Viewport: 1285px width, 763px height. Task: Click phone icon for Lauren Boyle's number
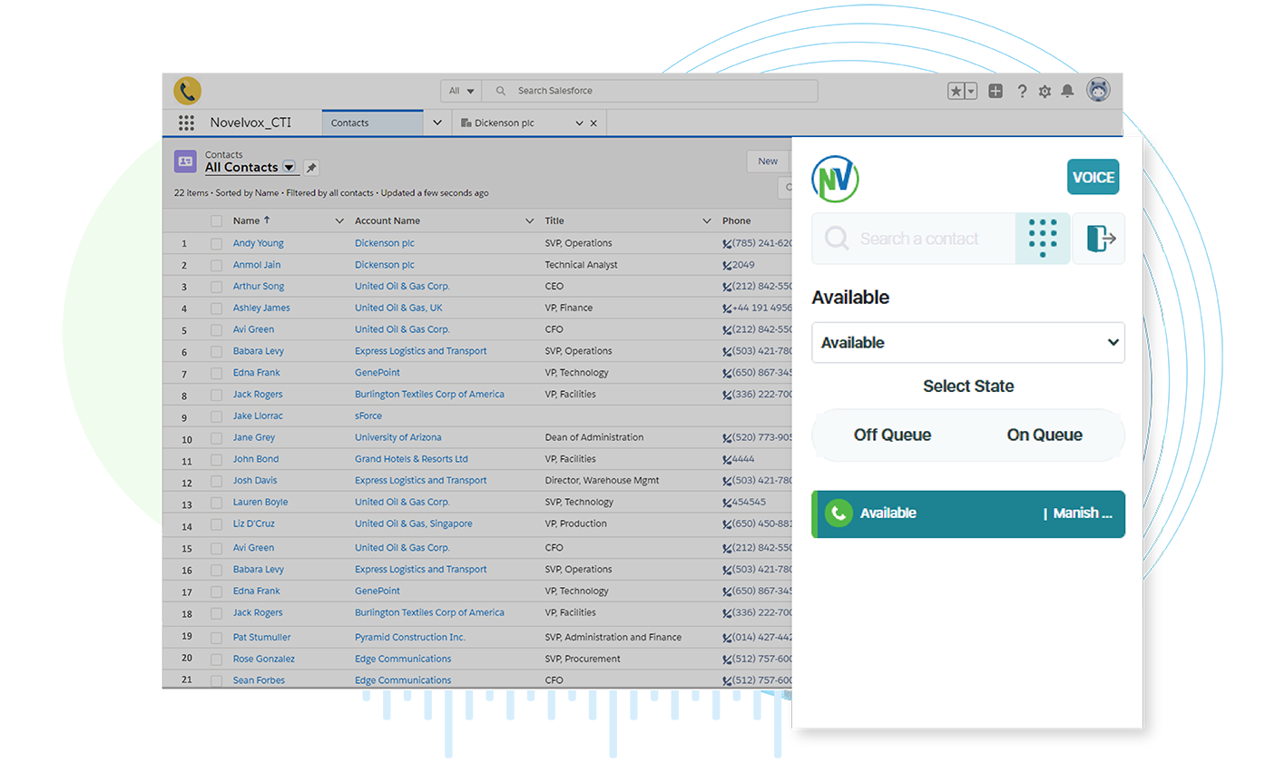point(727,503)
